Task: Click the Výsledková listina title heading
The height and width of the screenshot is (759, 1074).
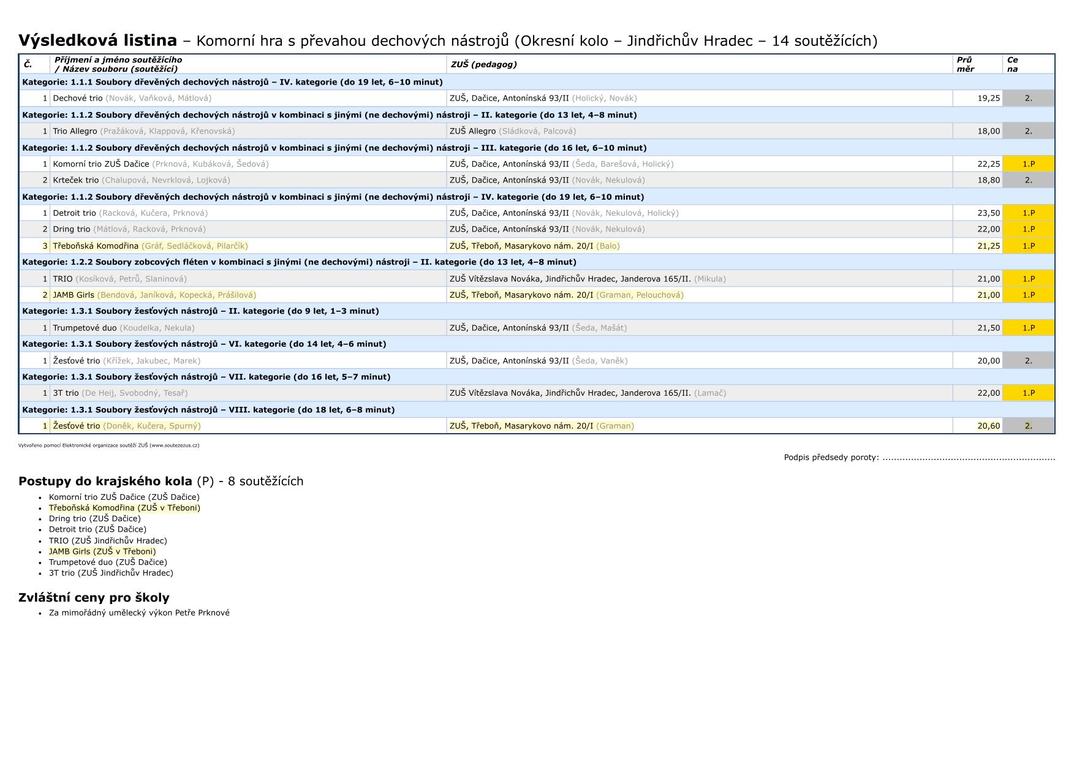Action: [x=98, y=40]
